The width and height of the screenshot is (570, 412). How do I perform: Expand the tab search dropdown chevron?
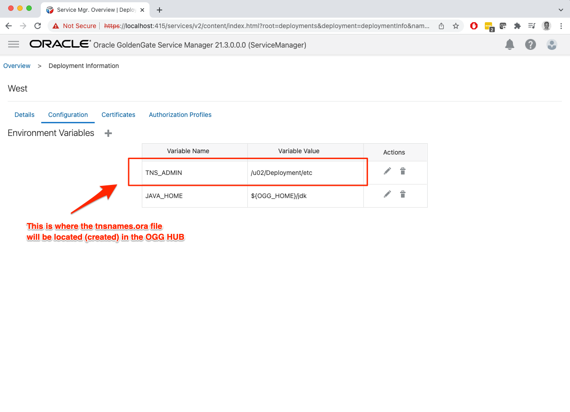561,10
